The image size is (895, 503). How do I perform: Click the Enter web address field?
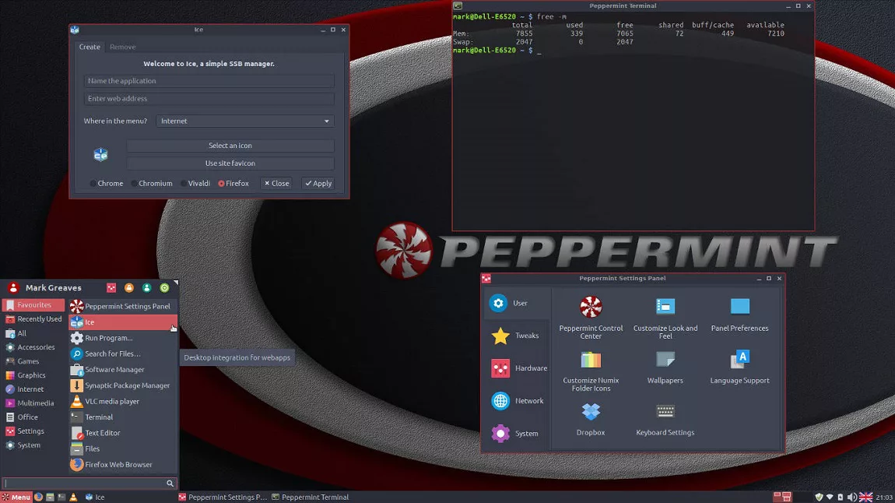point(209,99)
